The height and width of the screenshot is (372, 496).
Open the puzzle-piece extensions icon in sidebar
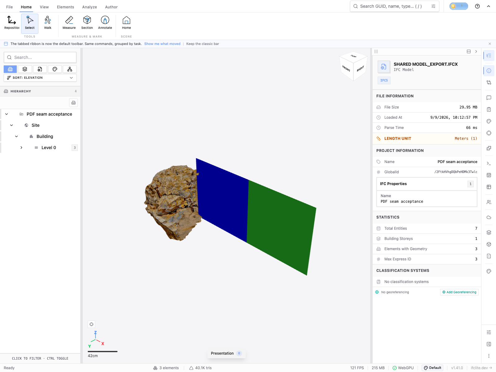489,148
